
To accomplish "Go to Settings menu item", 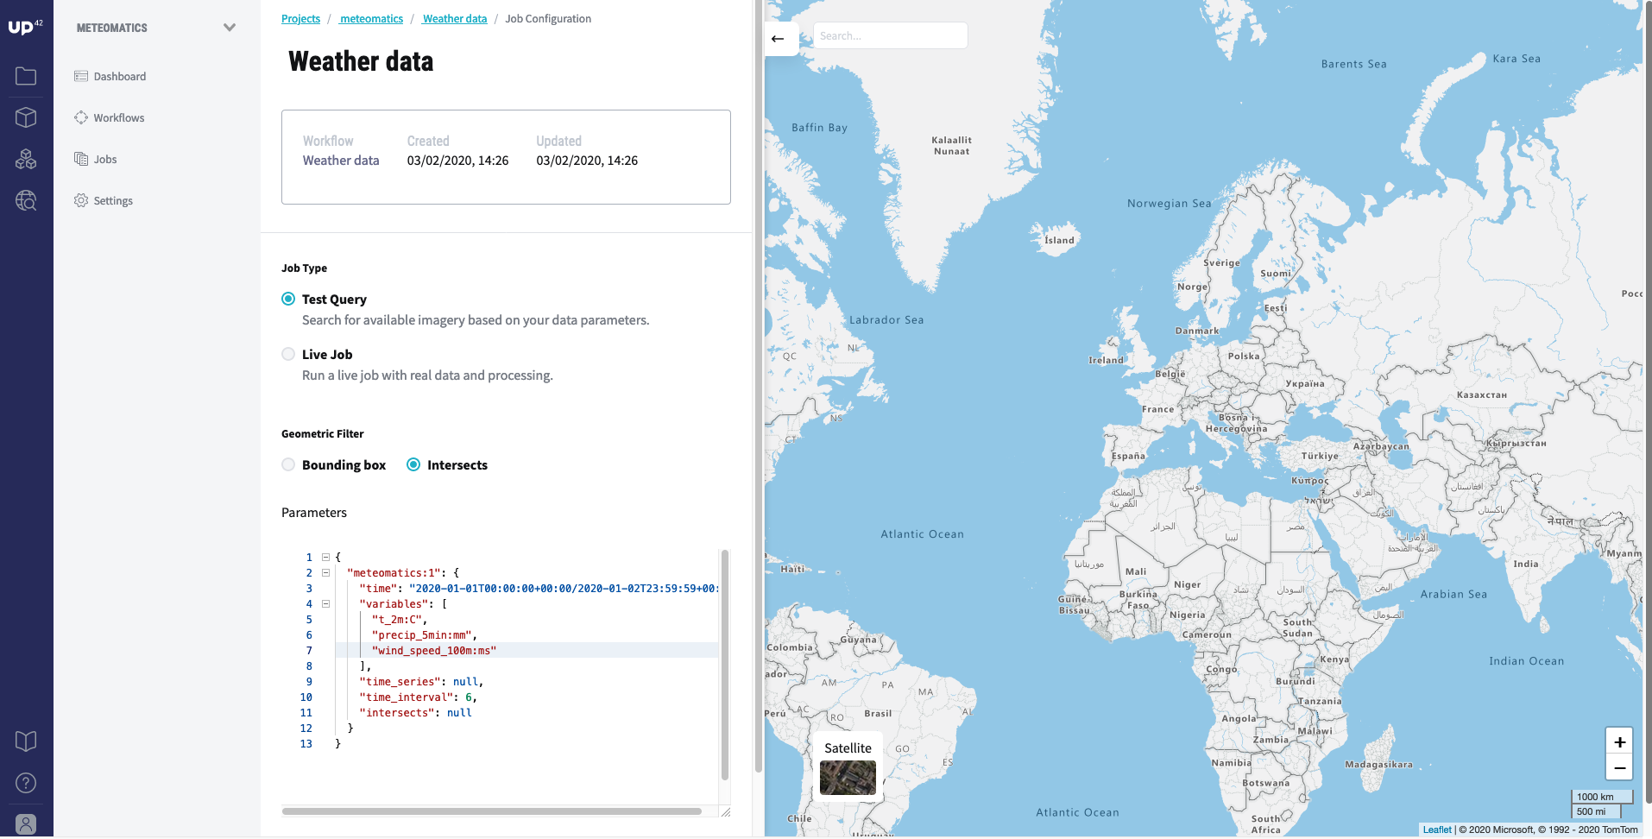I will 113,200.
